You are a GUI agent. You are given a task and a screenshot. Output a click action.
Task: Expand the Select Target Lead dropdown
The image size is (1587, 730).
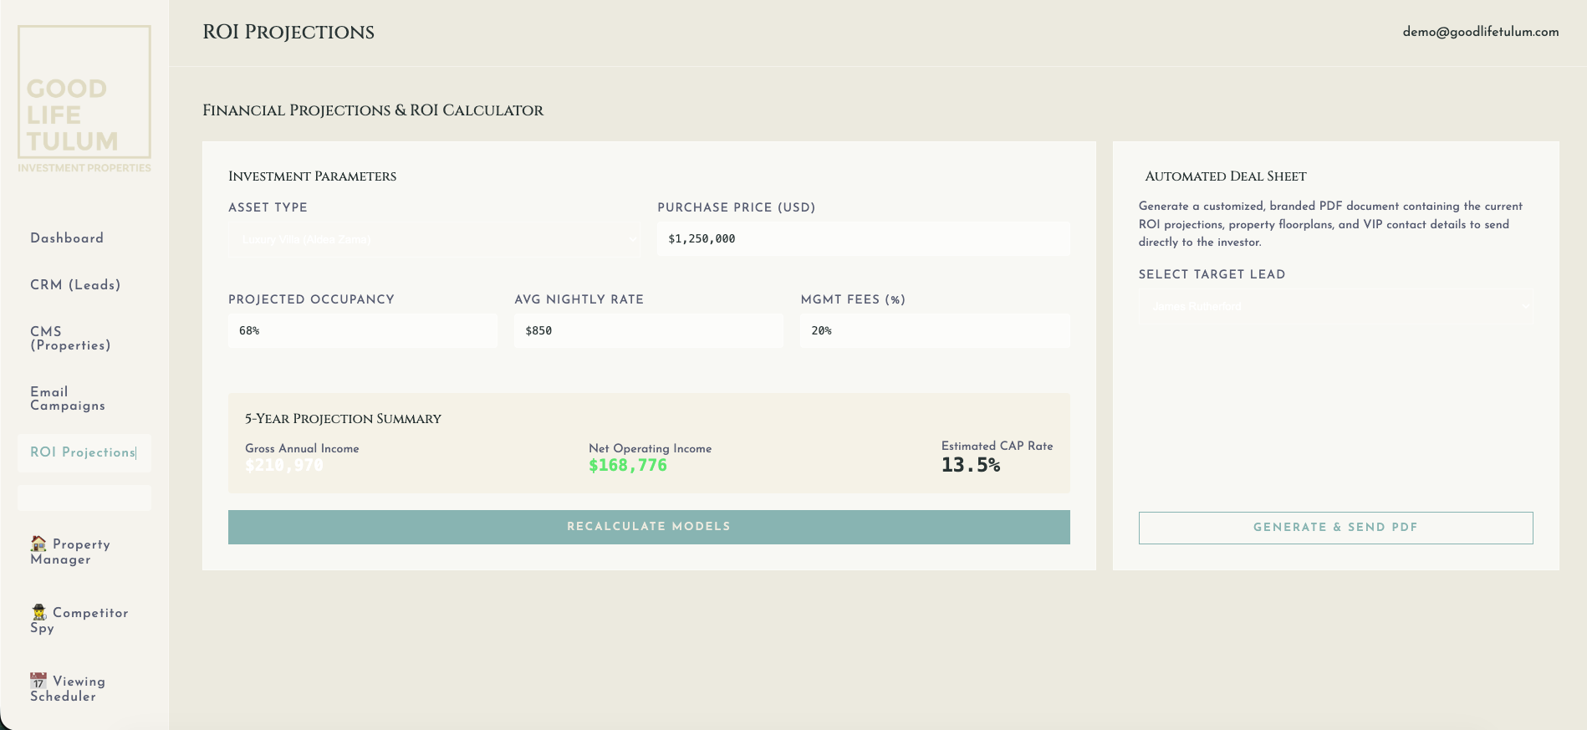[x=1335, y=307]
